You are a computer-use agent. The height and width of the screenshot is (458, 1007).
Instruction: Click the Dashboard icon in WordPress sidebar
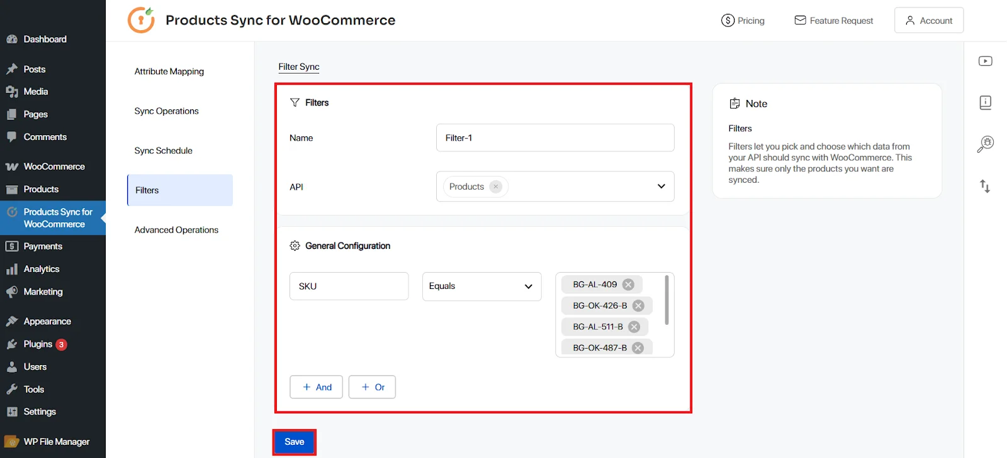point(11,39)
